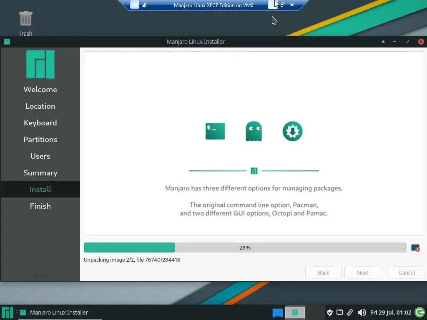The image size is (427, 320).
Task: Select the Summary step in the sidebar
Action: [40, 173]
